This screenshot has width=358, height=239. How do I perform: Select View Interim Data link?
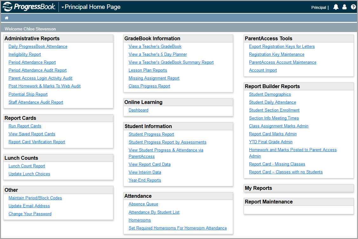coord(145,172)
